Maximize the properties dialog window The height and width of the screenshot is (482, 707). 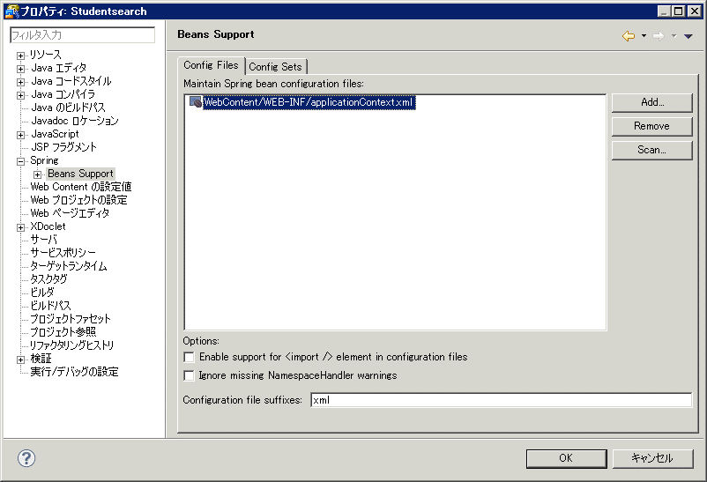[x=679, y=11]
